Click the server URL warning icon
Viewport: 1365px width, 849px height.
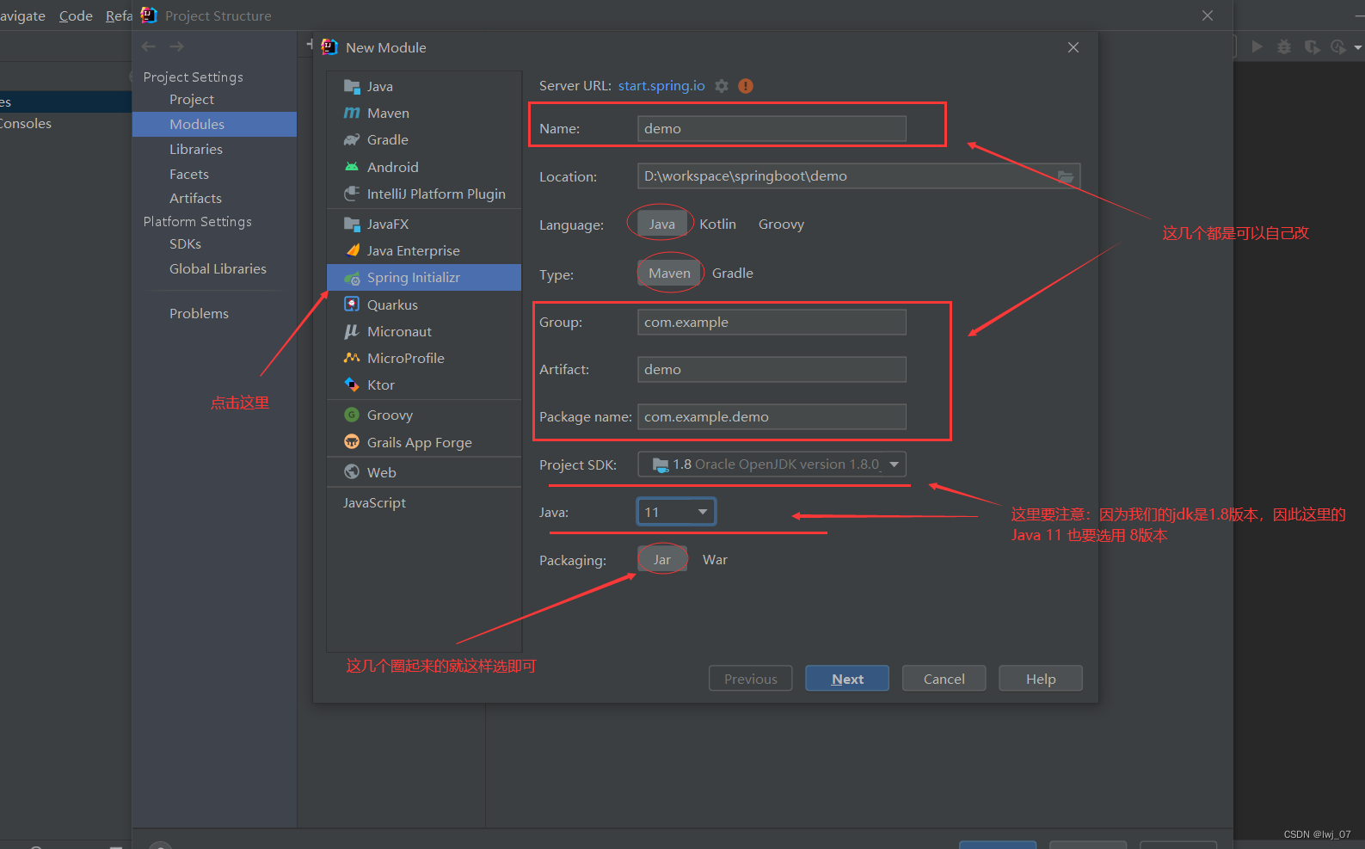click(x=746, y=86)
